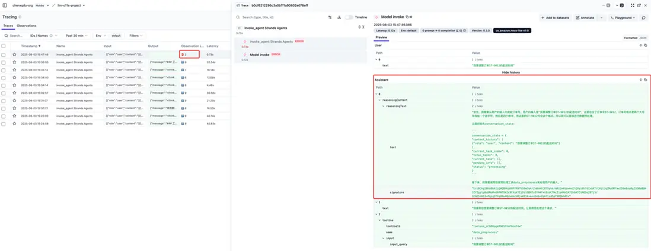Select the Model invoke ERROR span
651x251 pixels.
click(x=302, y=57)
